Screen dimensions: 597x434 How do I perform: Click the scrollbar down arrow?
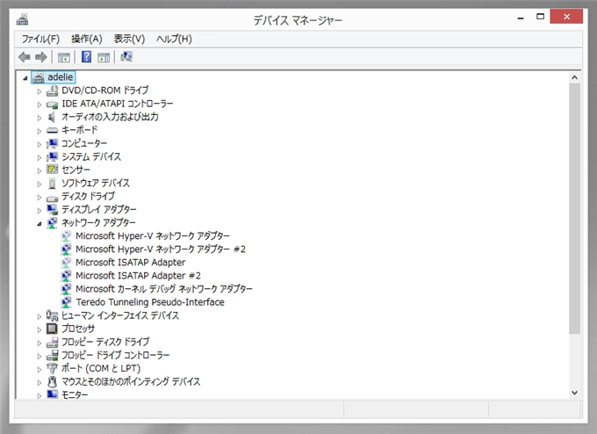pyautogui.click(x=574, y=393)
